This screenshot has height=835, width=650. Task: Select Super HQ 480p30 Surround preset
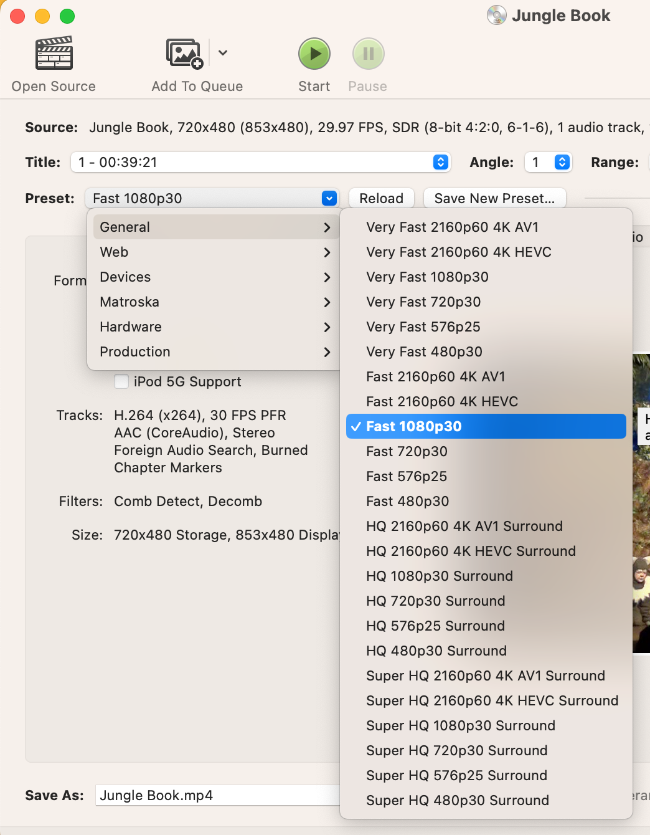[486, 800]
